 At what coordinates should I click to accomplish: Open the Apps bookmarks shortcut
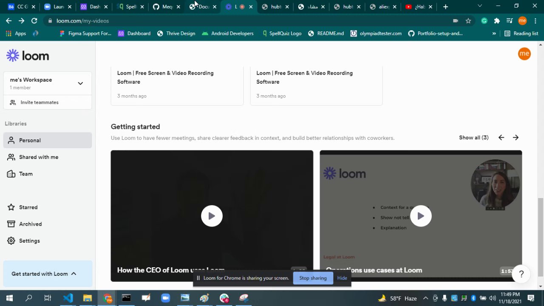click(16, 33)
